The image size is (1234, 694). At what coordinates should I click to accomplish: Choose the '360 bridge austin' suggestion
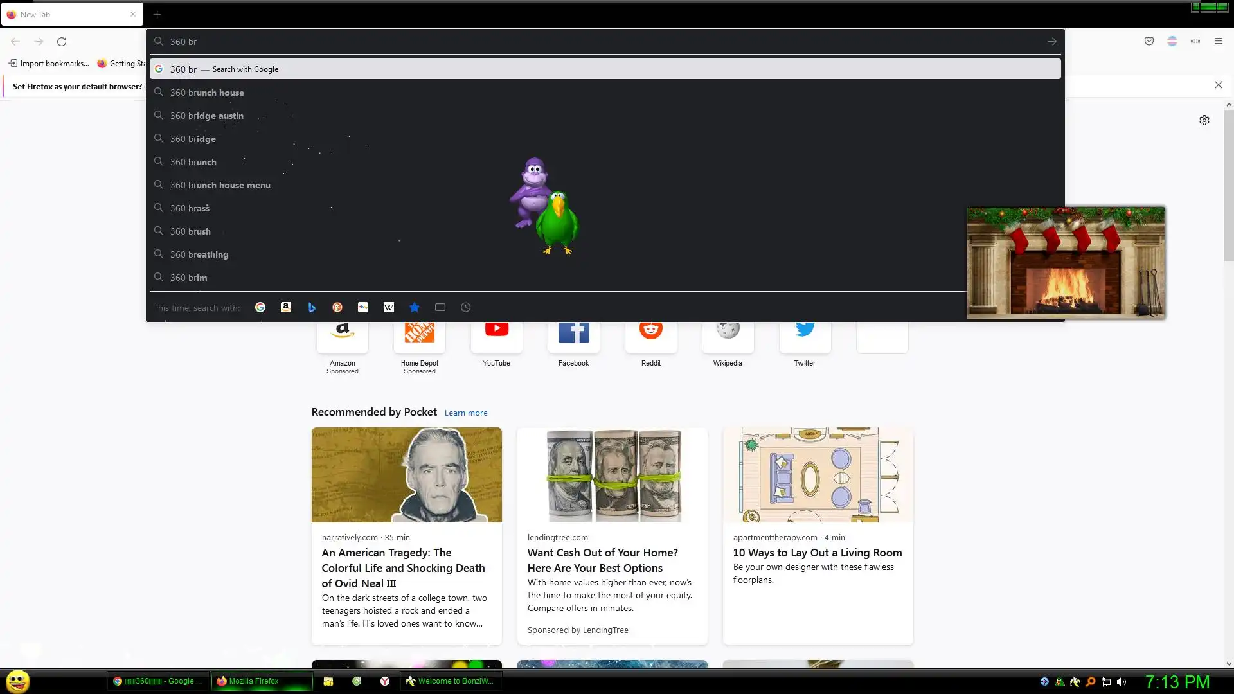pyautogui.click(x=207, y=116)
